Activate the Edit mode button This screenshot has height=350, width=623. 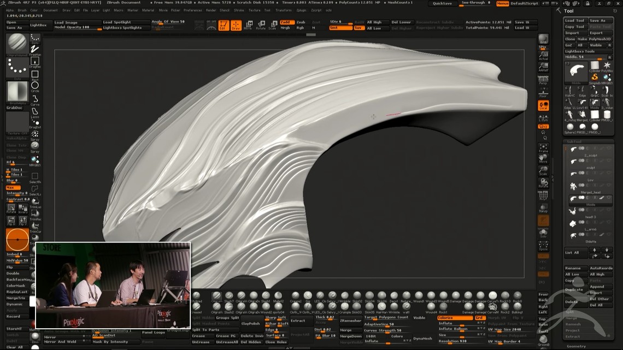[x=224, y=26]
